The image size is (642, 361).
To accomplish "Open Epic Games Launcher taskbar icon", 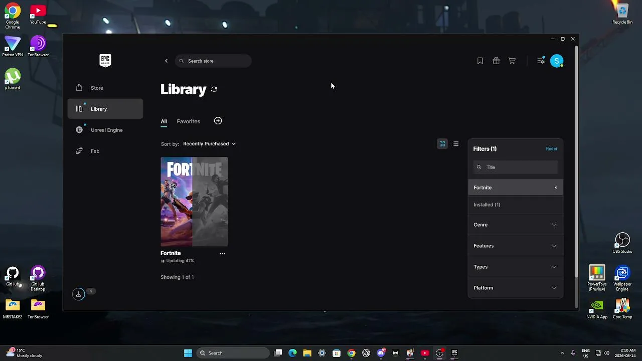I will 454,353.
